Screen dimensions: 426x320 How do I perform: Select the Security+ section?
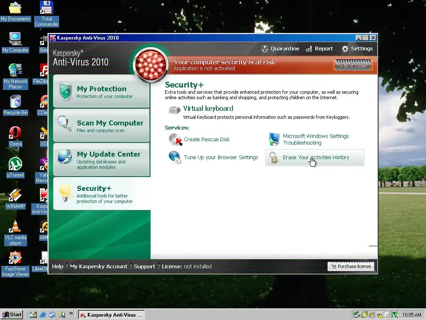click(102, 194)
